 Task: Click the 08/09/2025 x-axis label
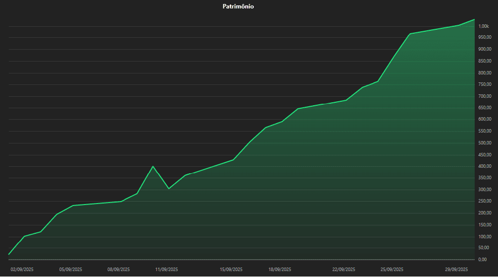[119, 270]
